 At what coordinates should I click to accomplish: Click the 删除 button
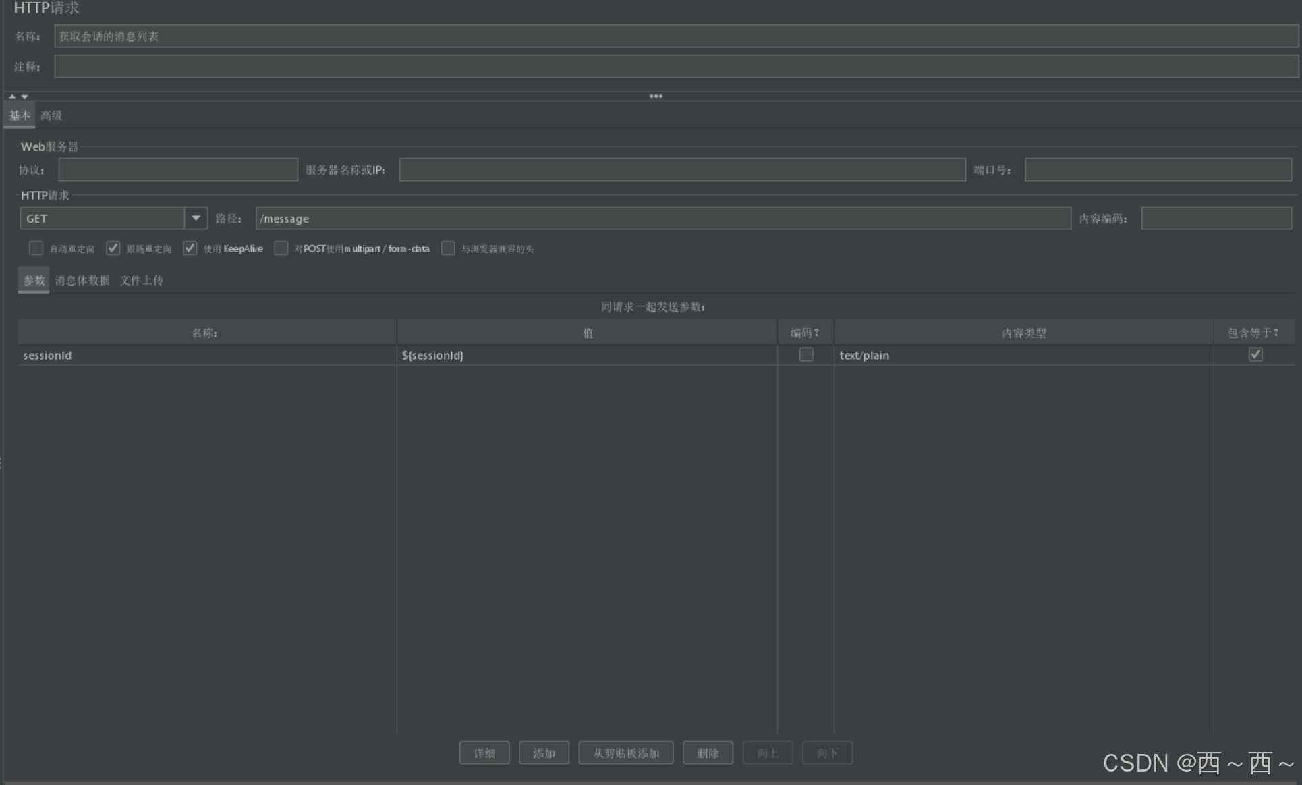(x=708, y=753)
